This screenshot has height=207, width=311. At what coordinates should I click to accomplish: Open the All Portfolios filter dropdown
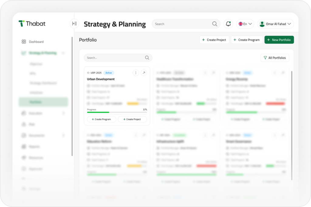pos(275,58)
